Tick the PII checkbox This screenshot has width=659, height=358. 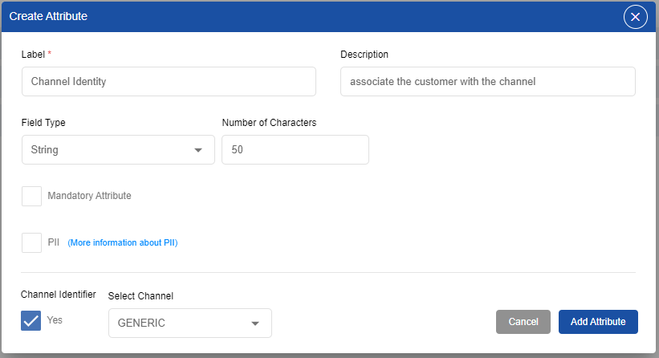[31, 242]
